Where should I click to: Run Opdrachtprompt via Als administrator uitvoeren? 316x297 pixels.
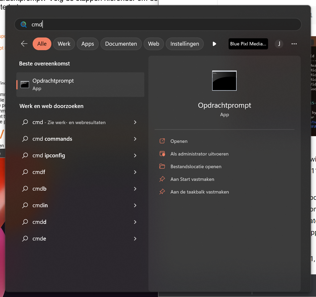(x=199, y=154)
